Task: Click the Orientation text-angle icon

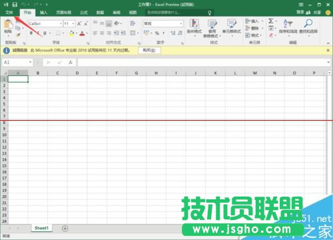Action: 117,23
